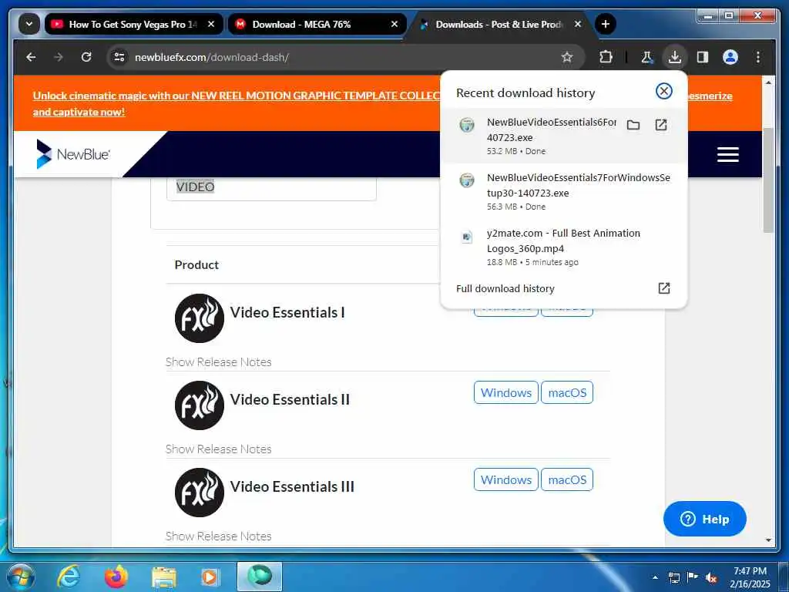Open a new browser tab
Viewport: 789px width, 592px height.
click(x=606, y=24)
